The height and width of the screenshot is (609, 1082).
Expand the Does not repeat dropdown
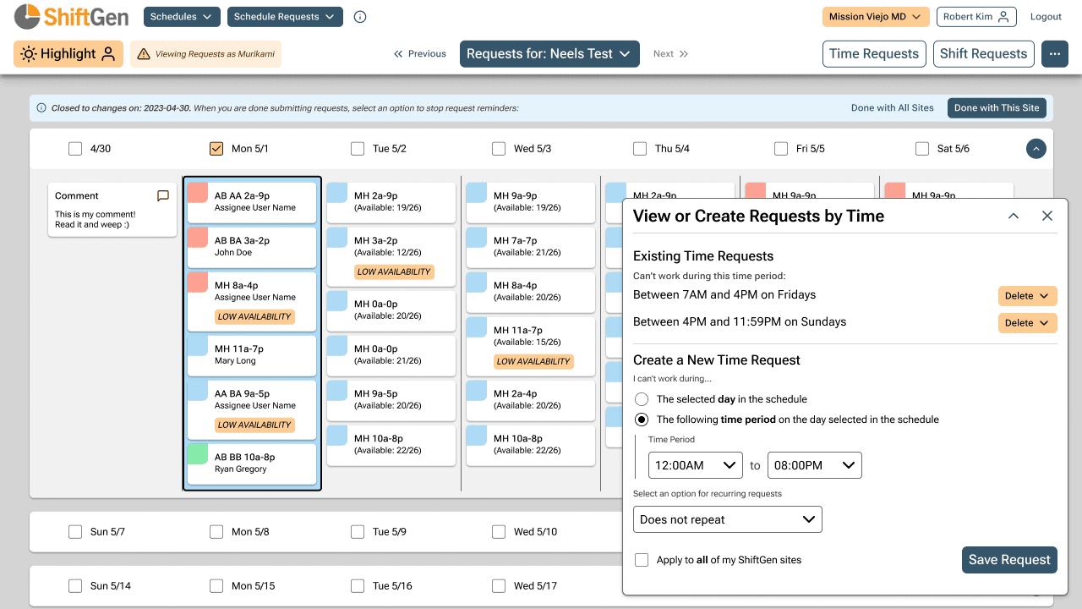click(x=727, y=519)
